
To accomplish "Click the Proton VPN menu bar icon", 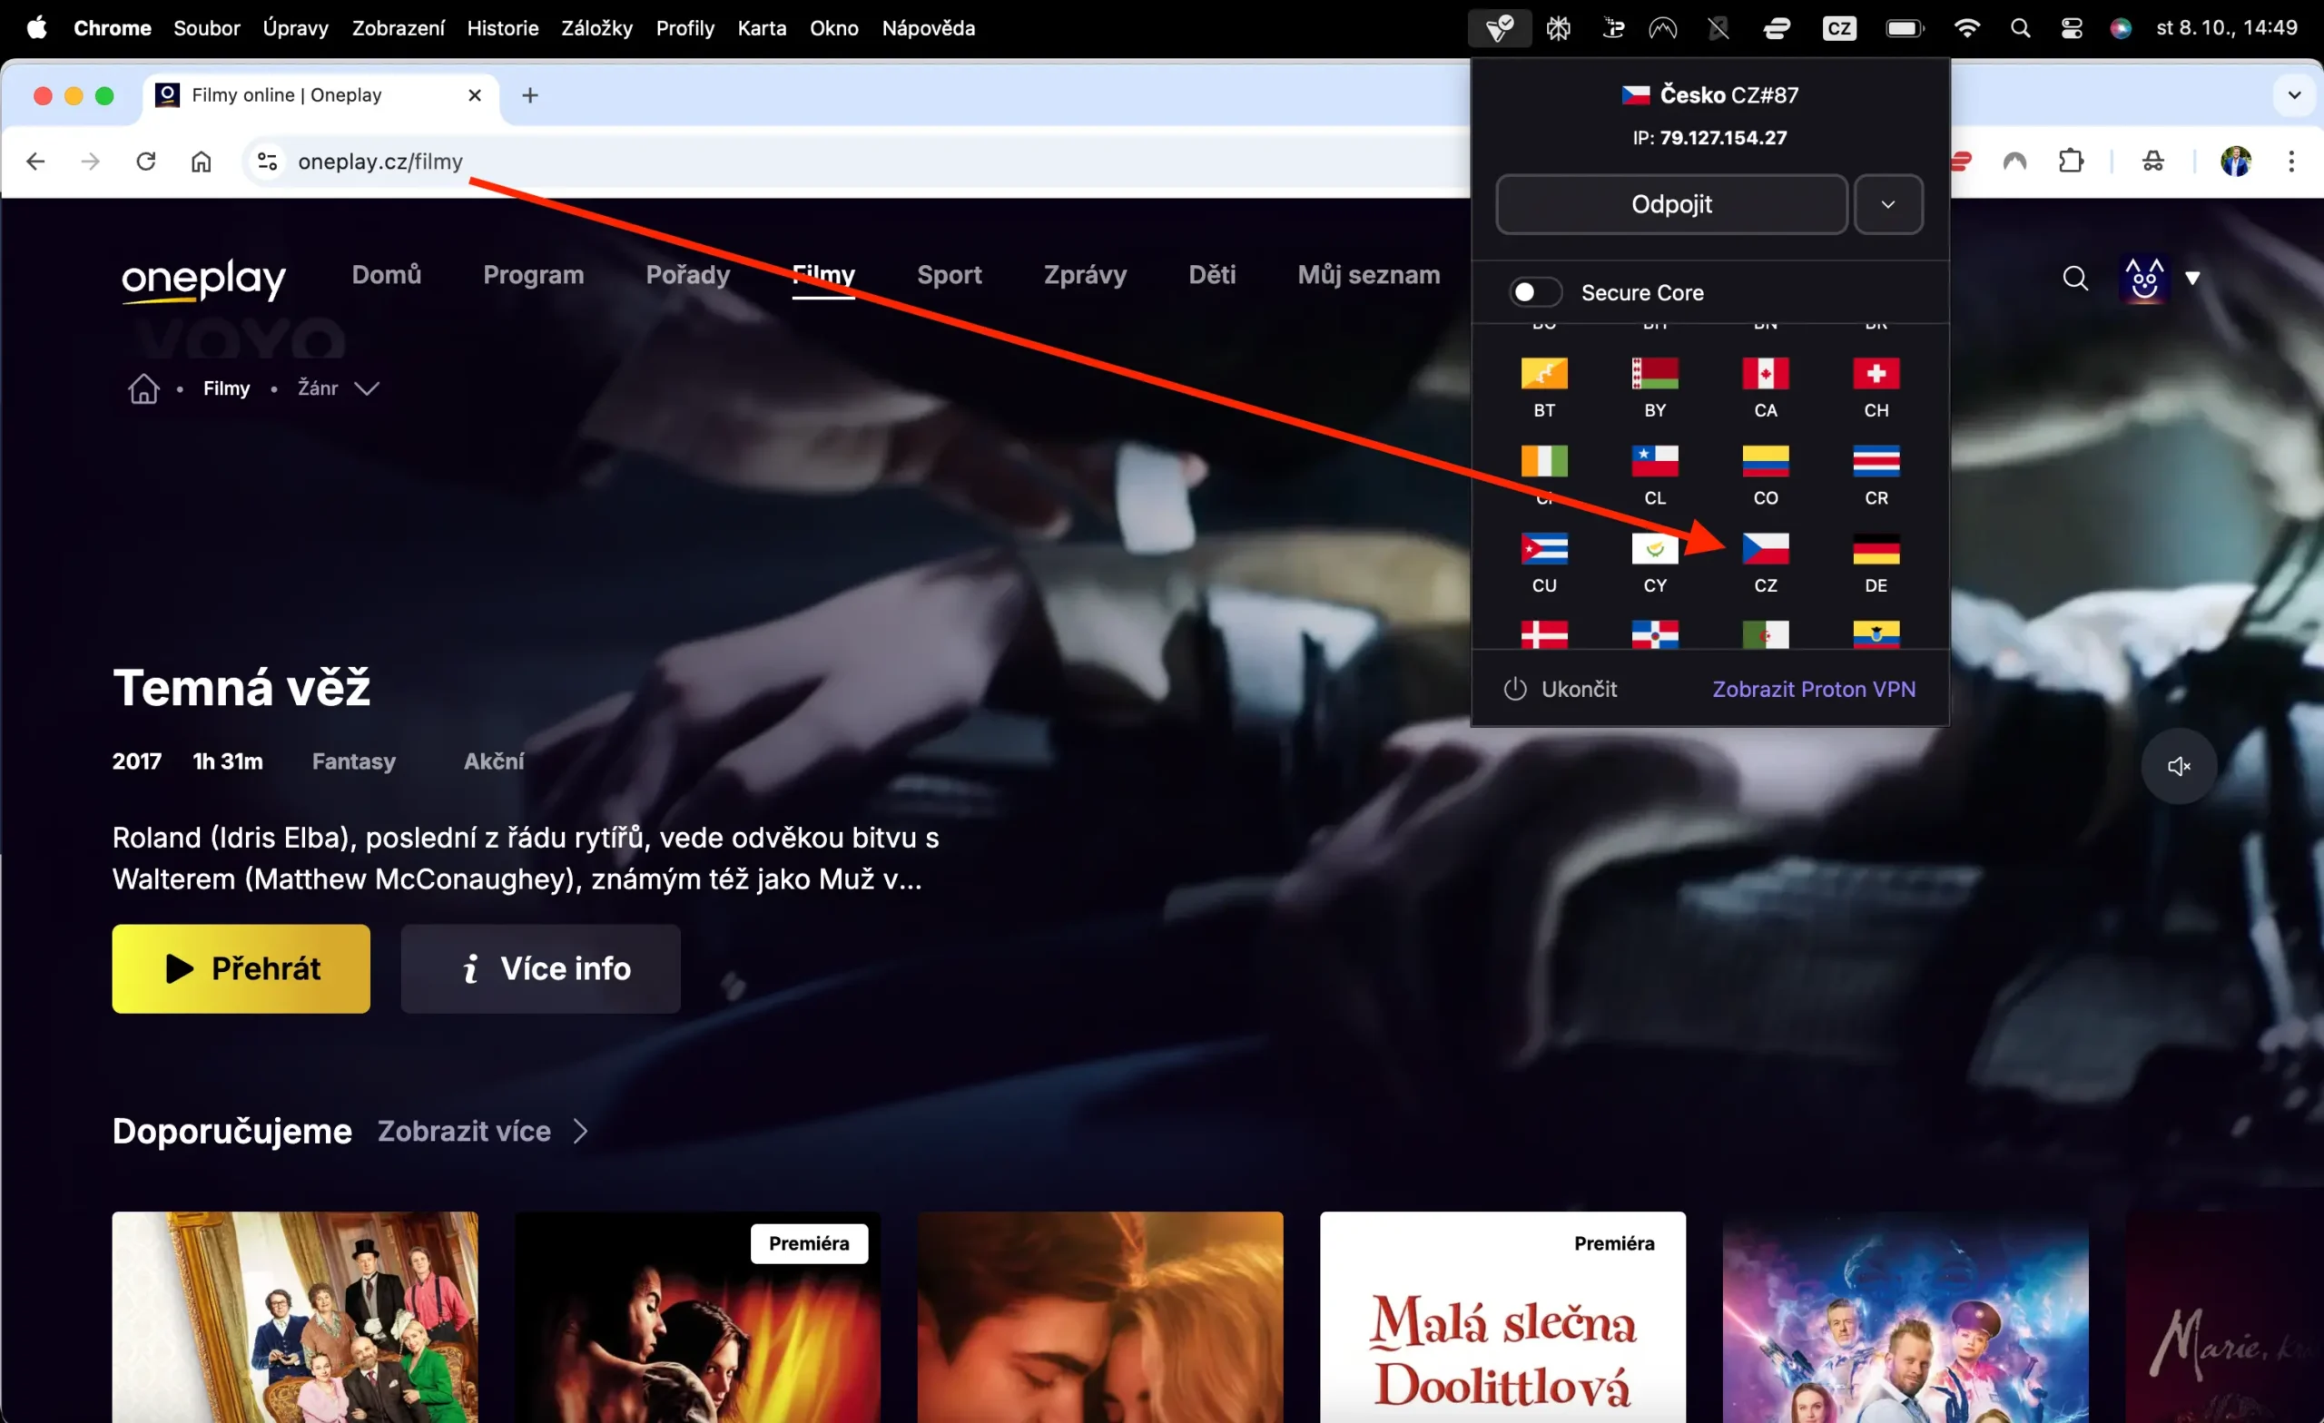I will pos(1499,27).
